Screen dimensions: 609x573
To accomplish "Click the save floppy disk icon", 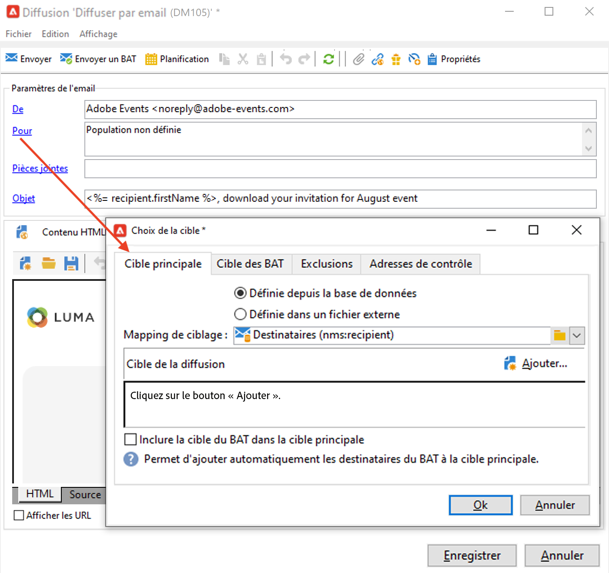I will [71, 263].
